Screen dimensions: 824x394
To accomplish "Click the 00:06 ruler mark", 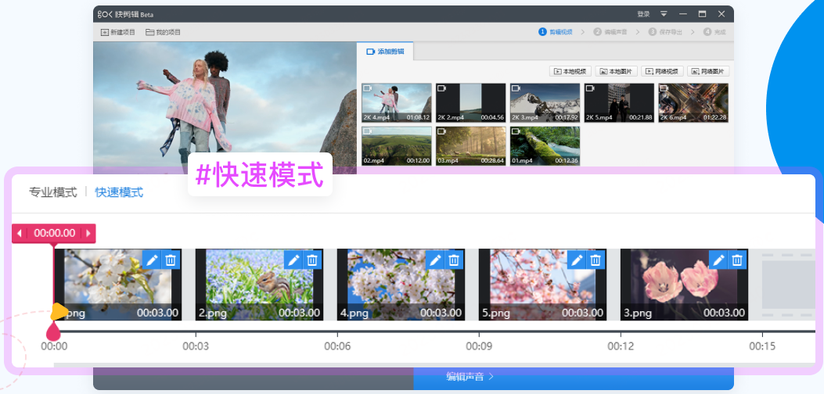I will [337, 346].
